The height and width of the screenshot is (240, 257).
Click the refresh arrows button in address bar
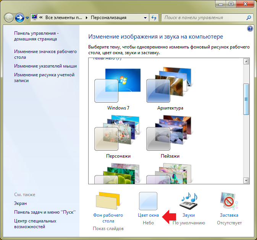154,18
